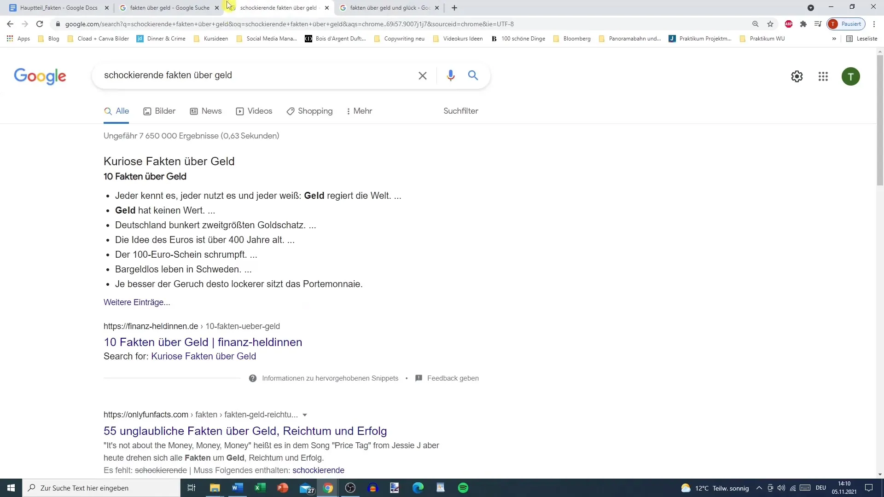Click the bookmark star icon in address bar
The height and width of the screenshot is (497, 884).
pos(770,24)
